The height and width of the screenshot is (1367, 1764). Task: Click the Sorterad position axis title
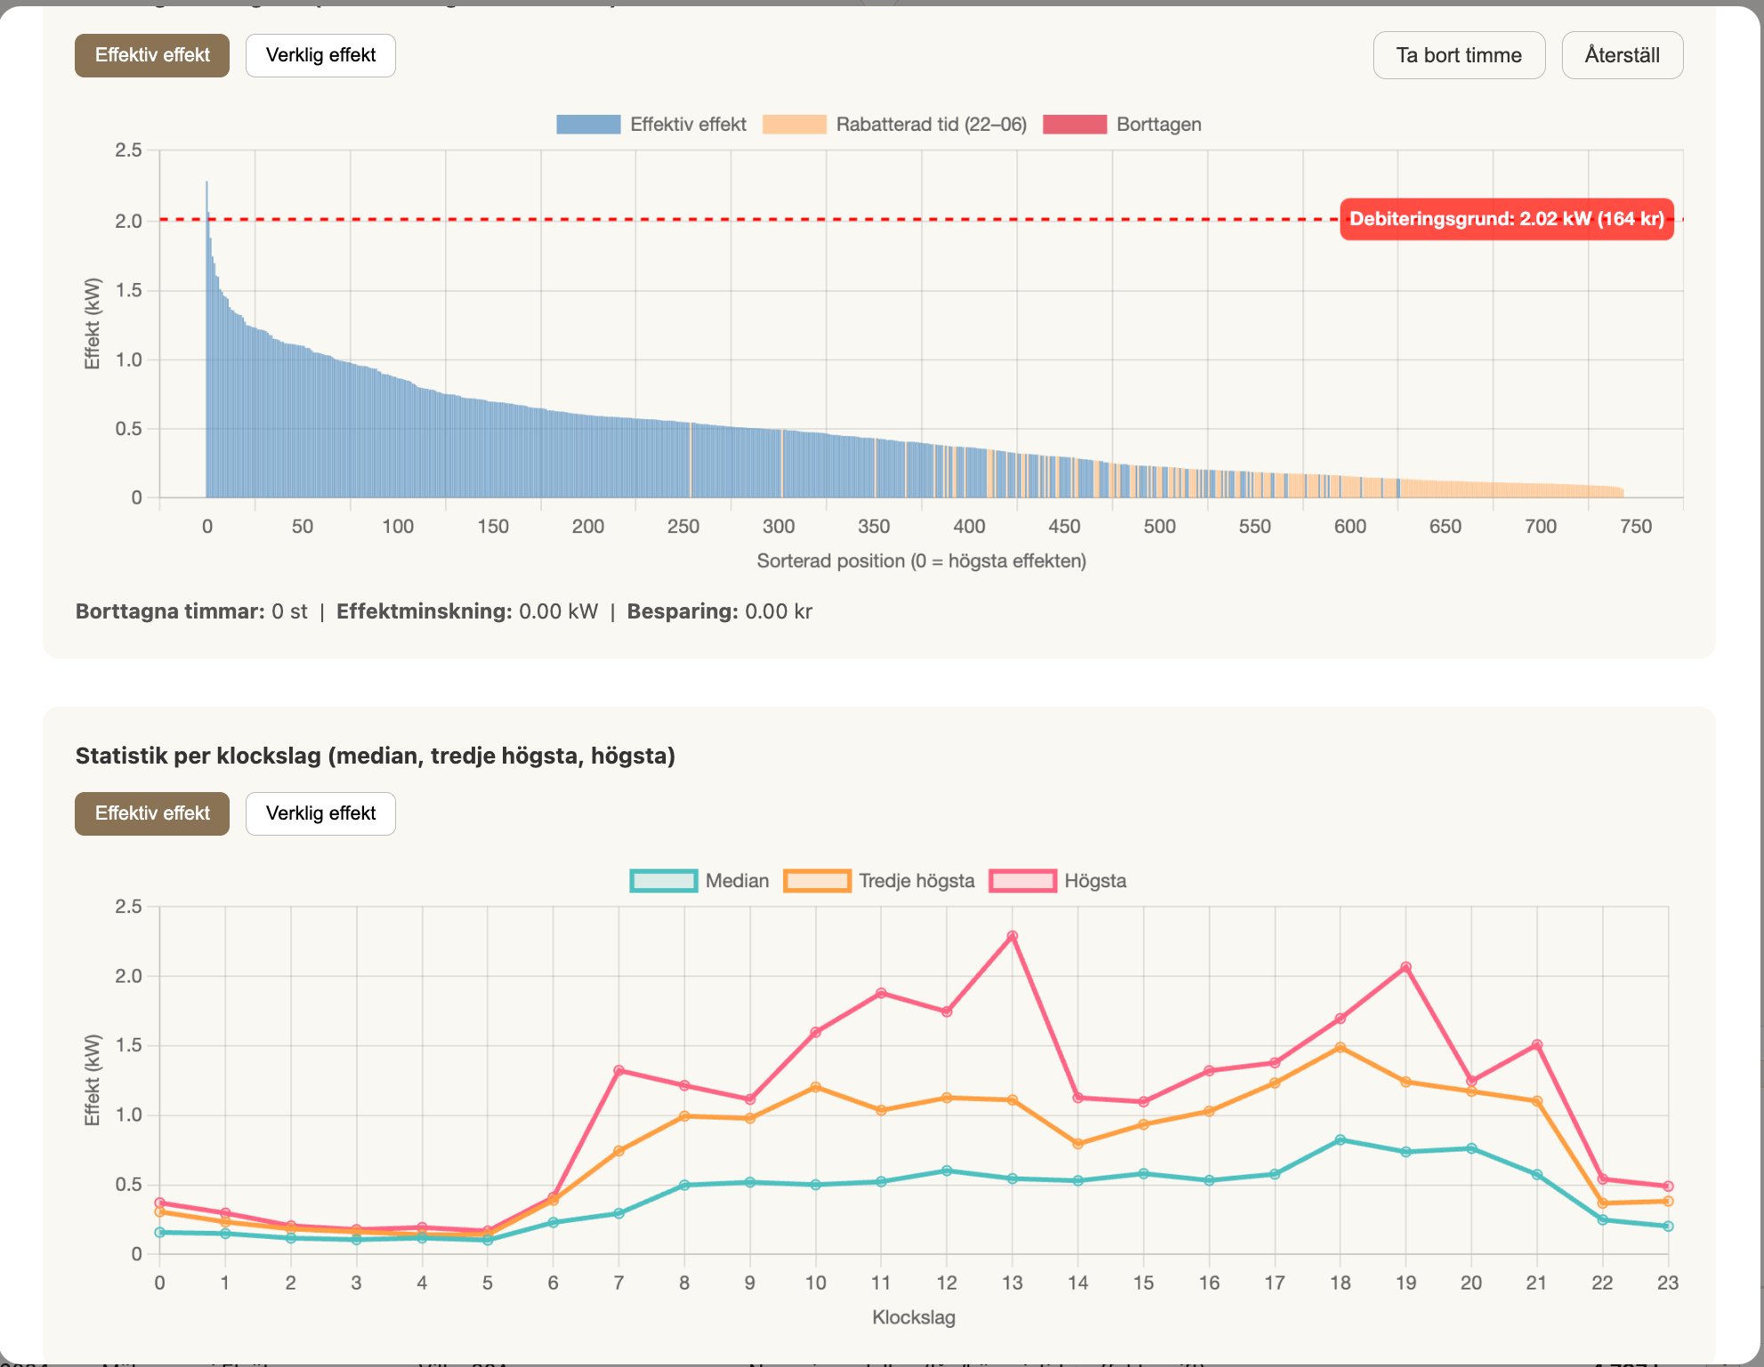tap(921, 562)
